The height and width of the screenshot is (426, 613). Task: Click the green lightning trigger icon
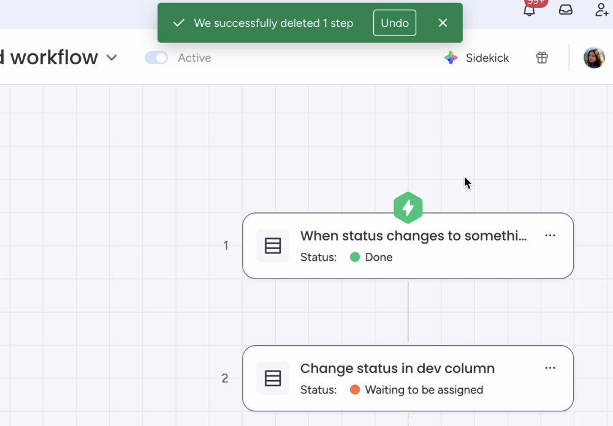pyautogui.click(x=408, y=207)
